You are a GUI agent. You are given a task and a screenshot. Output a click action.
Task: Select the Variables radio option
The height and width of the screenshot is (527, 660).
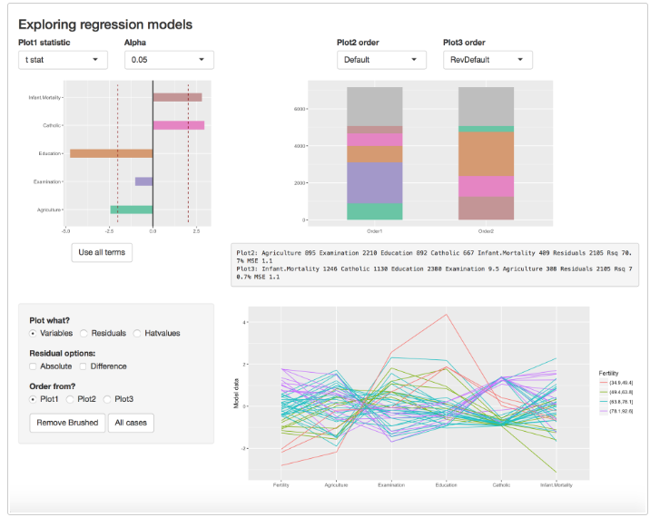point(34,333)
